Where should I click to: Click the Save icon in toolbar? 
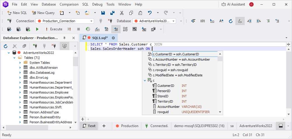(103, 13)
